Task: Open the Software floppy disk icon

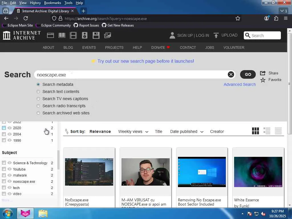Action: pyautogui.click(x=96, y=35)
